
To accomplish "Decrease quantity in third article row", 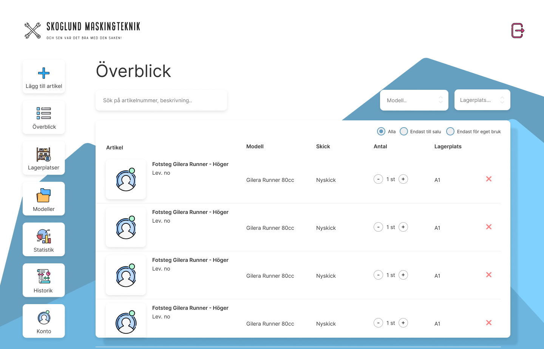I will point(378,275).
